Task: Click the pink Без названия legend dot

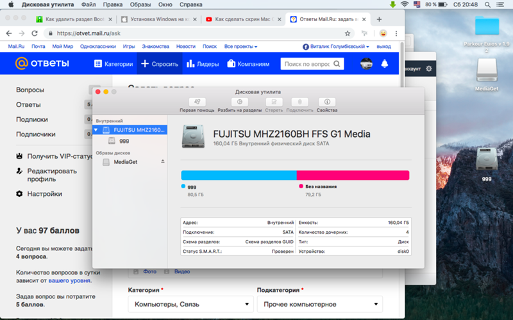Action: point(301,186)
